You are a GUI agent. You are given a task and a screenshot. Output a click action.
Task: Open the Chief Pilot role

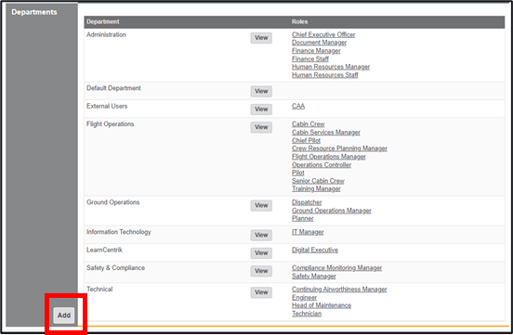(x=306, y=140)
